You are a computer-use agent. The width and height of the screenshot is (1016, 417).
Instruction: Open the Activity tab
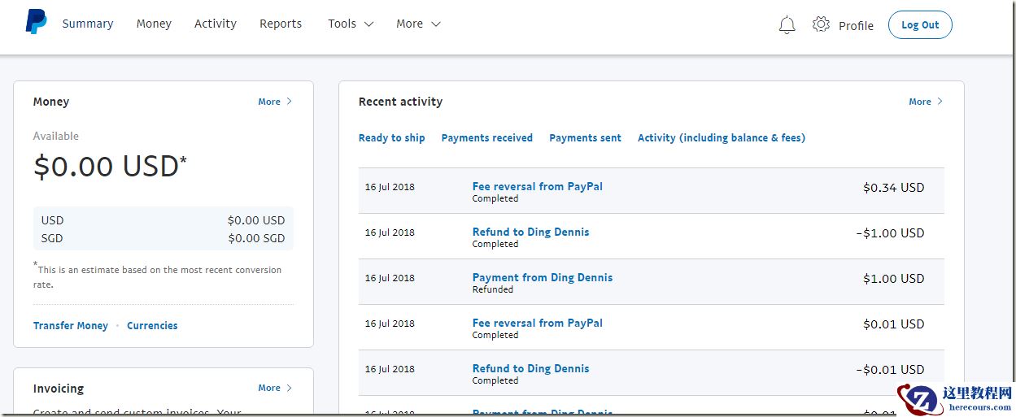pyautogui.click(x=216, y=24)
